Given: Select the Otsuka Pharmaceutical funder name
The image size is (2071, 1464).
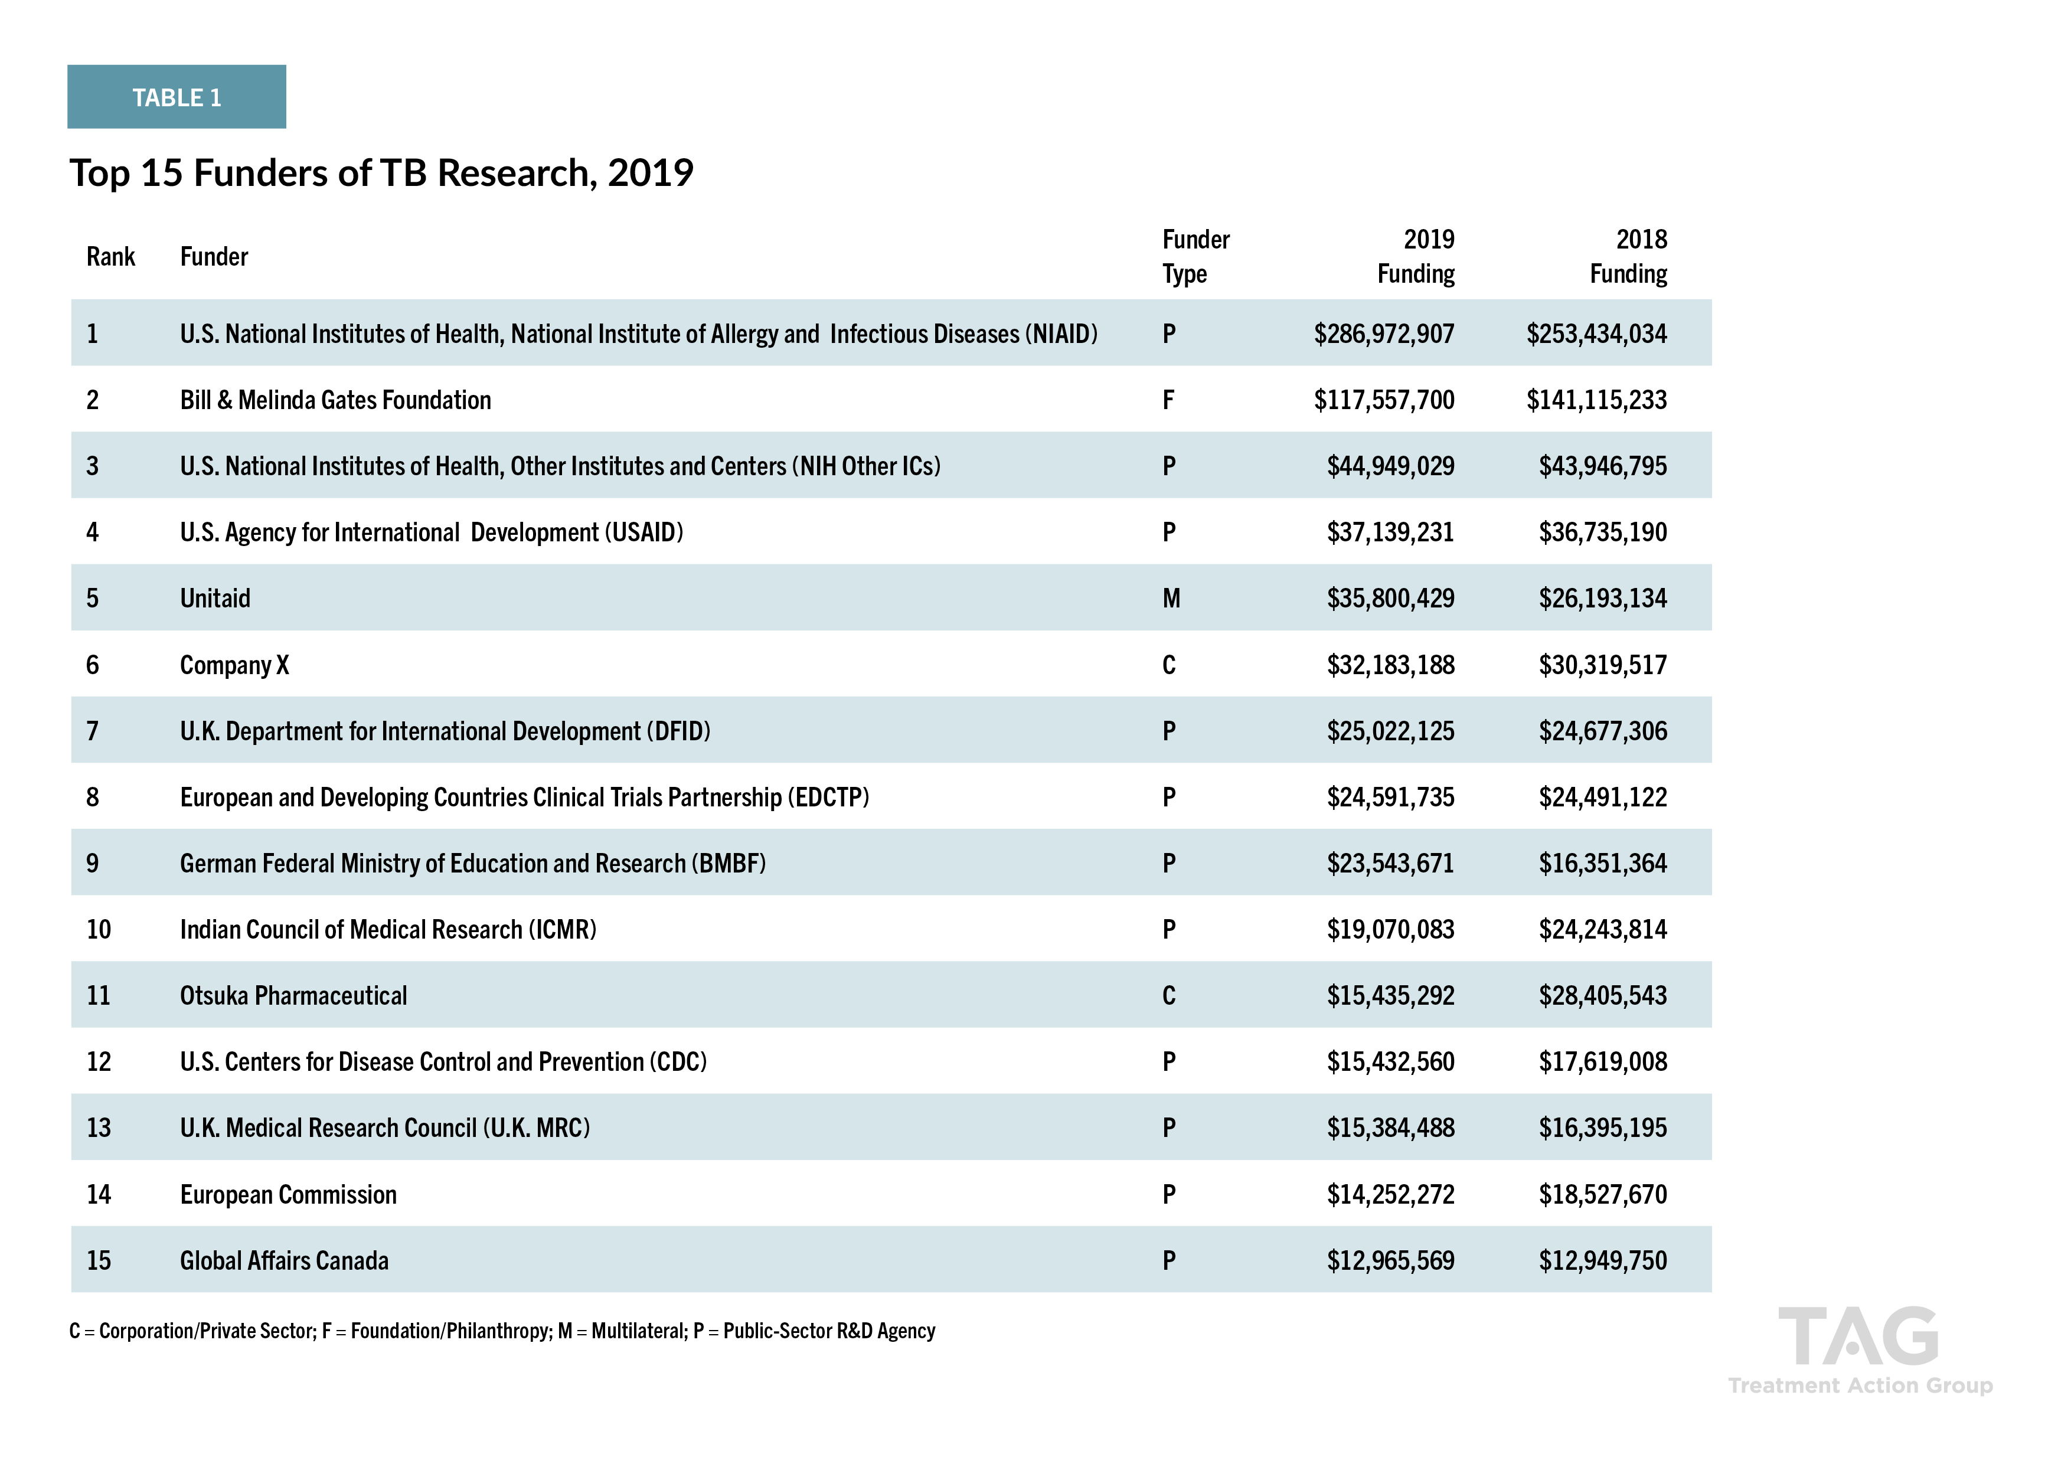Looking at the screenshot, I should [293, 996].
